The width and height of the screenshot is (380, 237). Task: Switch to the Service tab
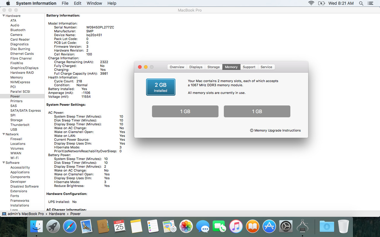coord(266,67)
